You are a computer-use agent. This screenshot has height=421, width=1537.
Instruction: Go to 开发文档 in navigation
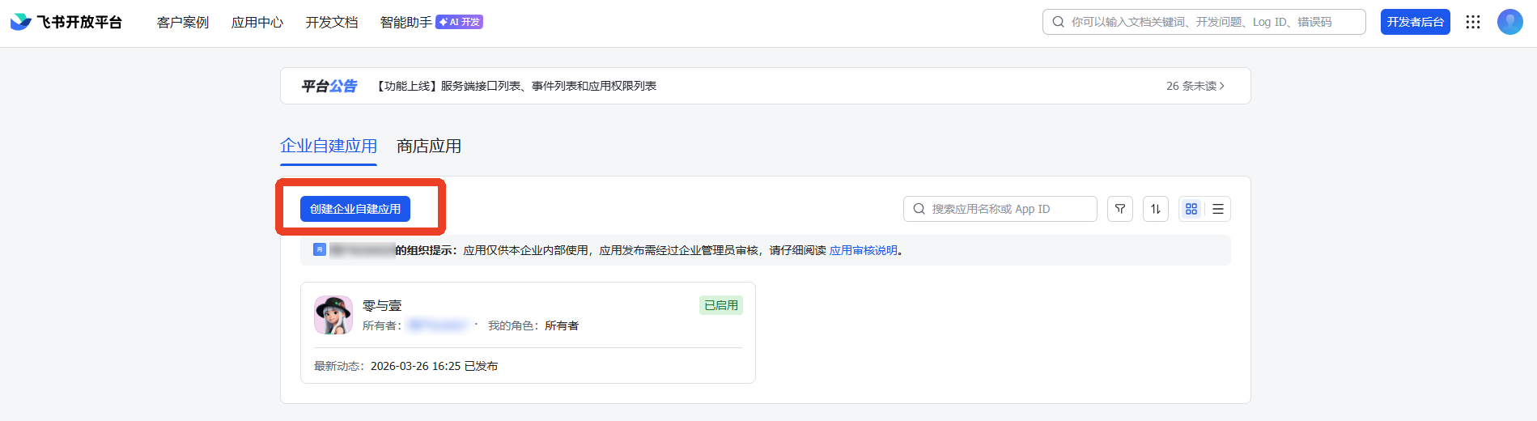(x=332, y=22)
